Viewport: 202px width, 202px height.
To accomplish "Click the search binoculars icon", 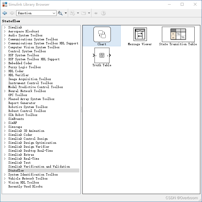I will (60, 13).
